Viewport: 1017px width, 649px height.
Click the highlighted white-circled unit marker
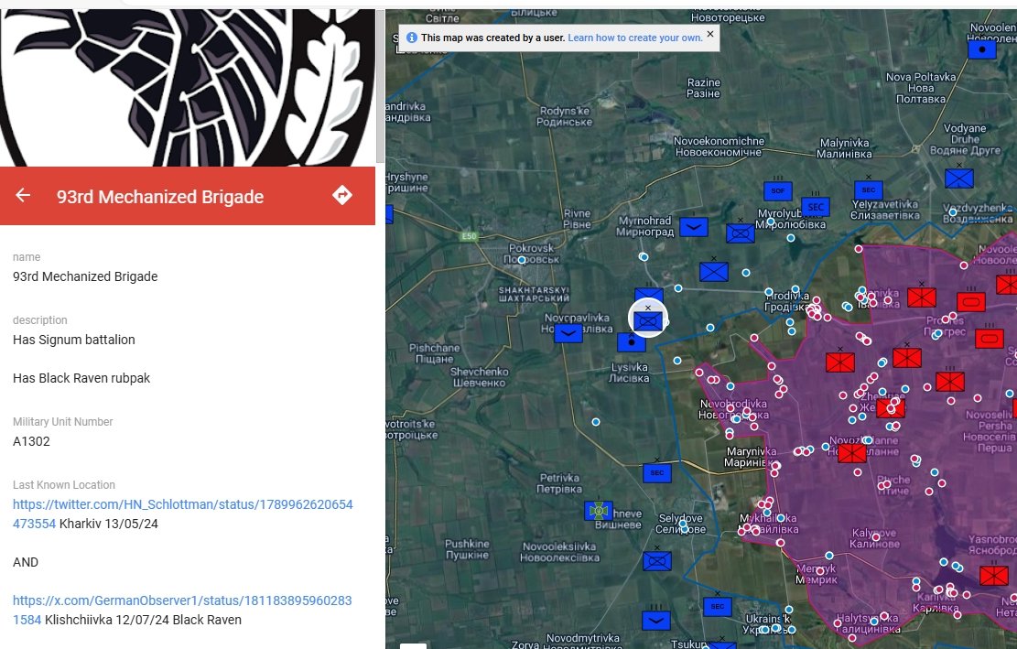tap(648, 319)
